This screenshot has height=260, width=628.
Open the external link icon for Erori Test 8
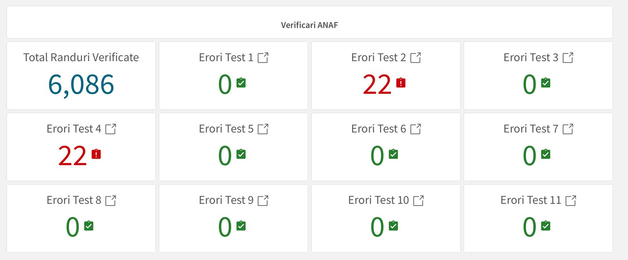(111, 200)
